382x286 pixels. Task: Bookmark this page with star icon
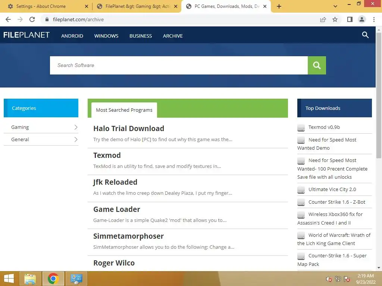click(335, 19)
